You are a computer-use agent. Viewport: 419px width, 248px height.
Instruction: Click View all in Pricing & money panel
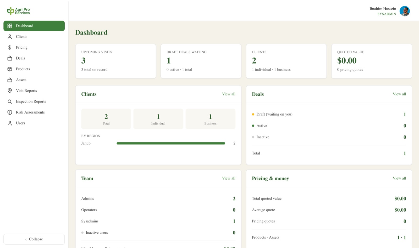399,178
